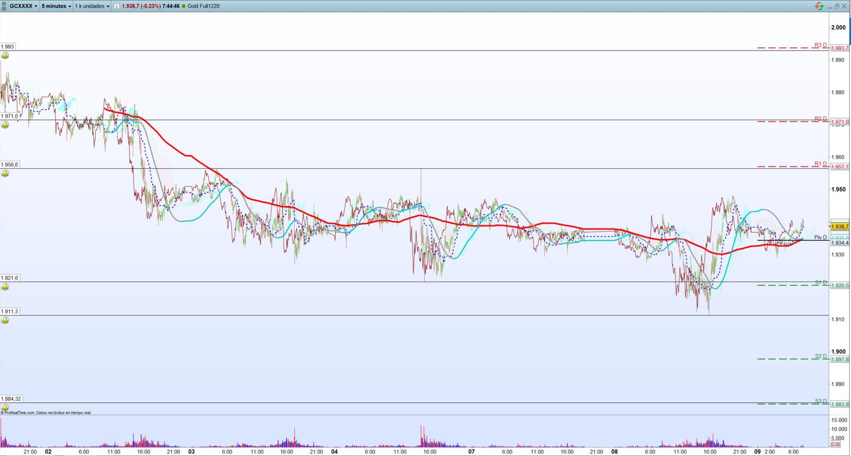Click the 08 date marker on time axis

615,452
